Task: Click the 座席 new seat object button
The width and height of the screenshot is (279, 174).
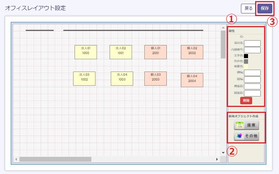Action: (246, 125)
